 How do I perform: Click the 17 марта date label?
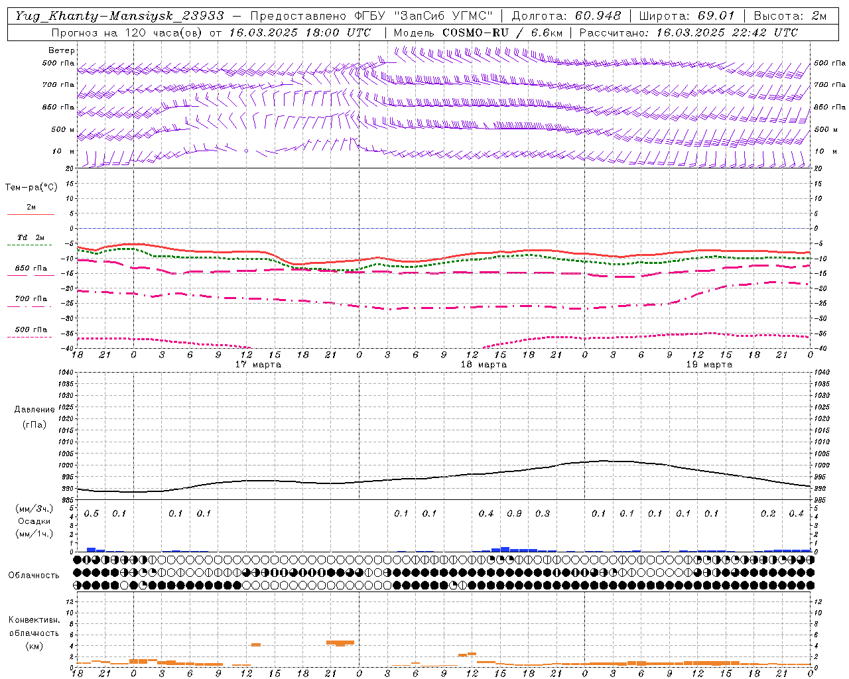pos(259,365)
